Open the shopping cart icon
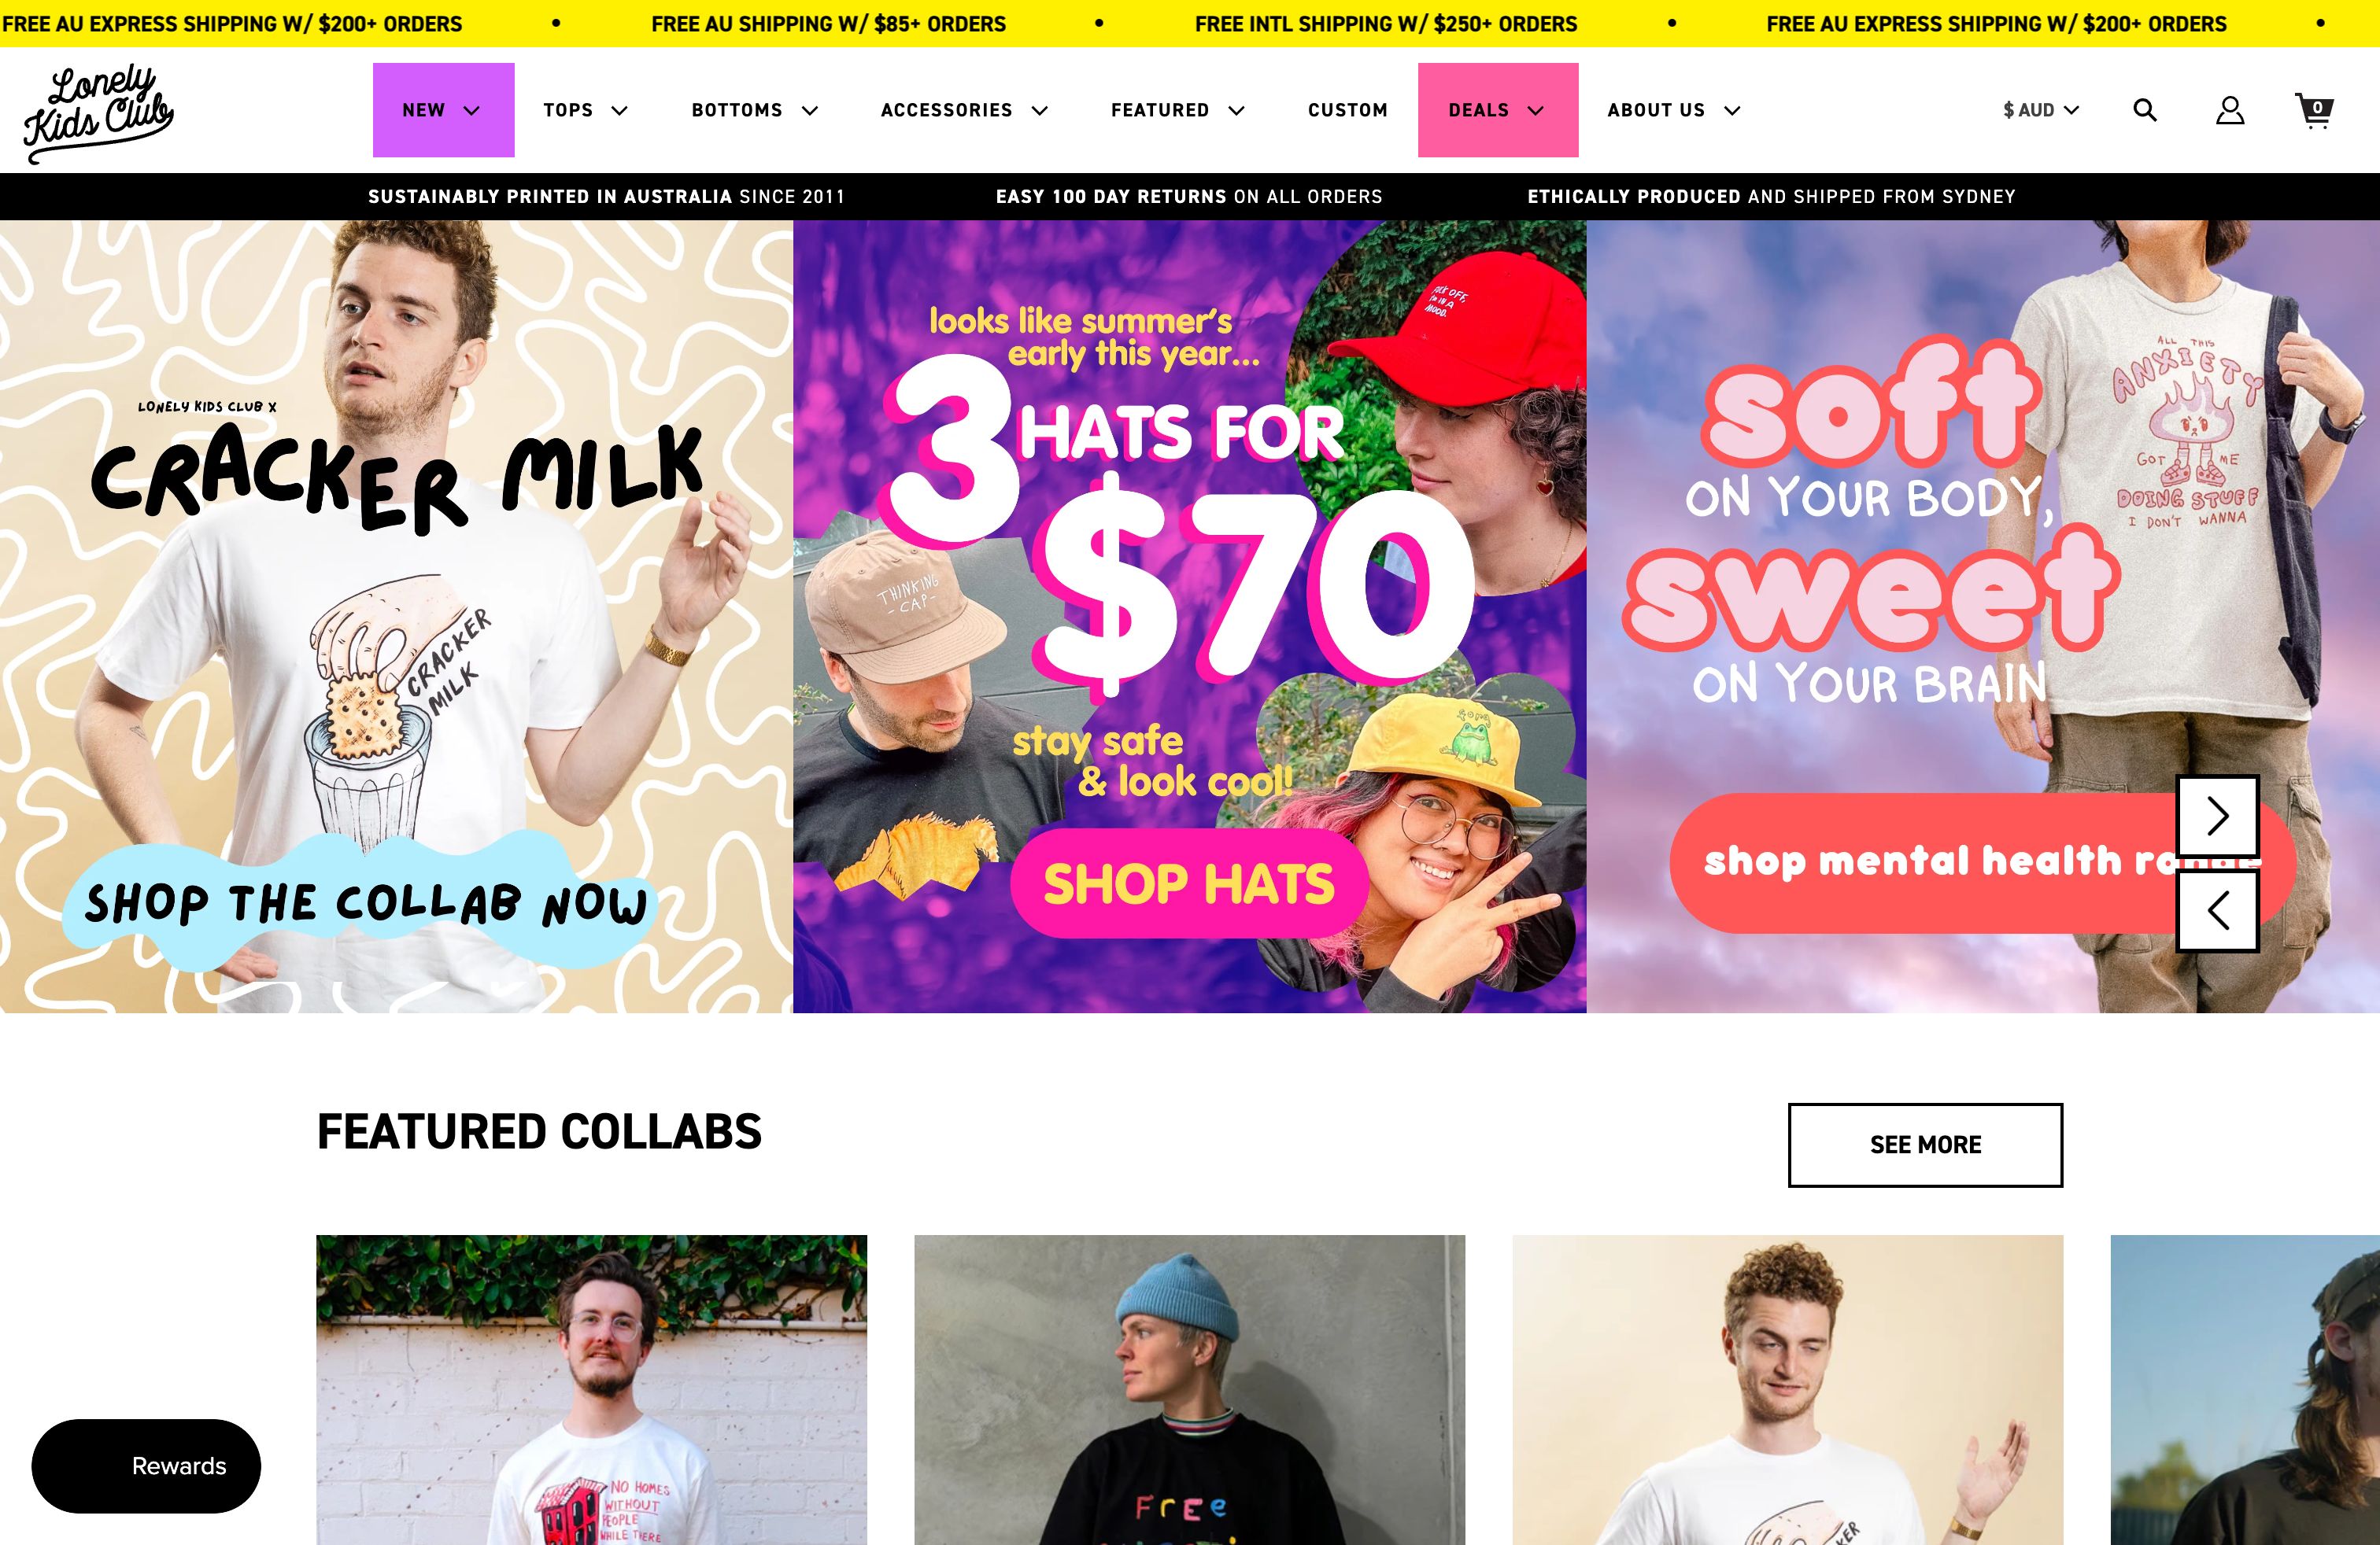Viewport: 2380px width, 1545px height. [x=2314, y=110]
